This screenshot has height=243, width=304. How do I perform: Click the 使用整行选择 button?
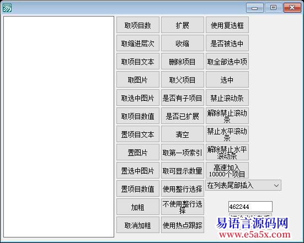click(183, 189)
